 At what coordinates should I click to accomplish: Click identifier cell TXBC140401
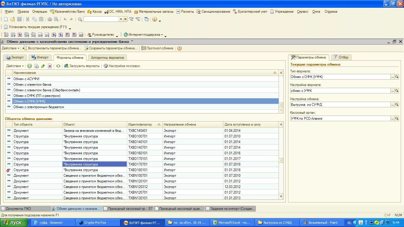click(145, 130)
